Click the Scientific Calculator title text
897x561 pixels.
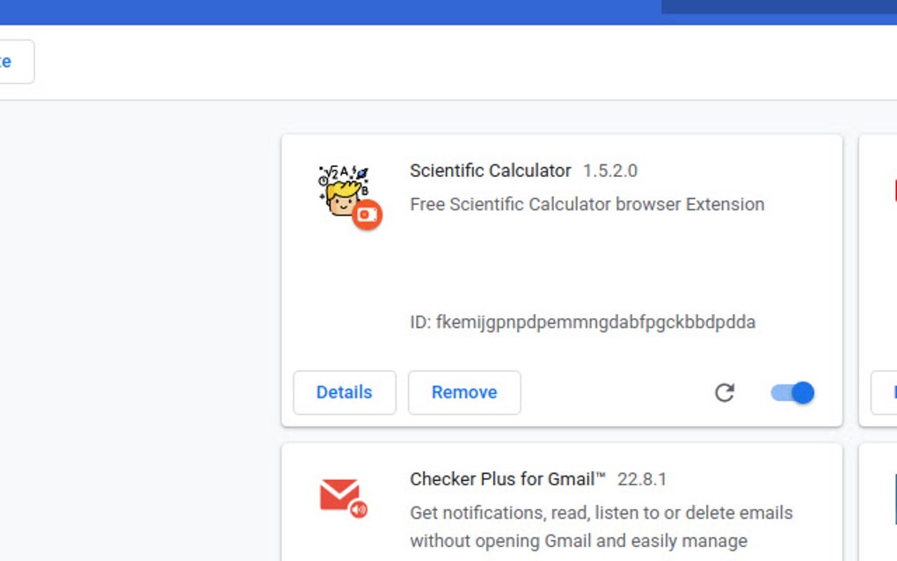(490, 171)
